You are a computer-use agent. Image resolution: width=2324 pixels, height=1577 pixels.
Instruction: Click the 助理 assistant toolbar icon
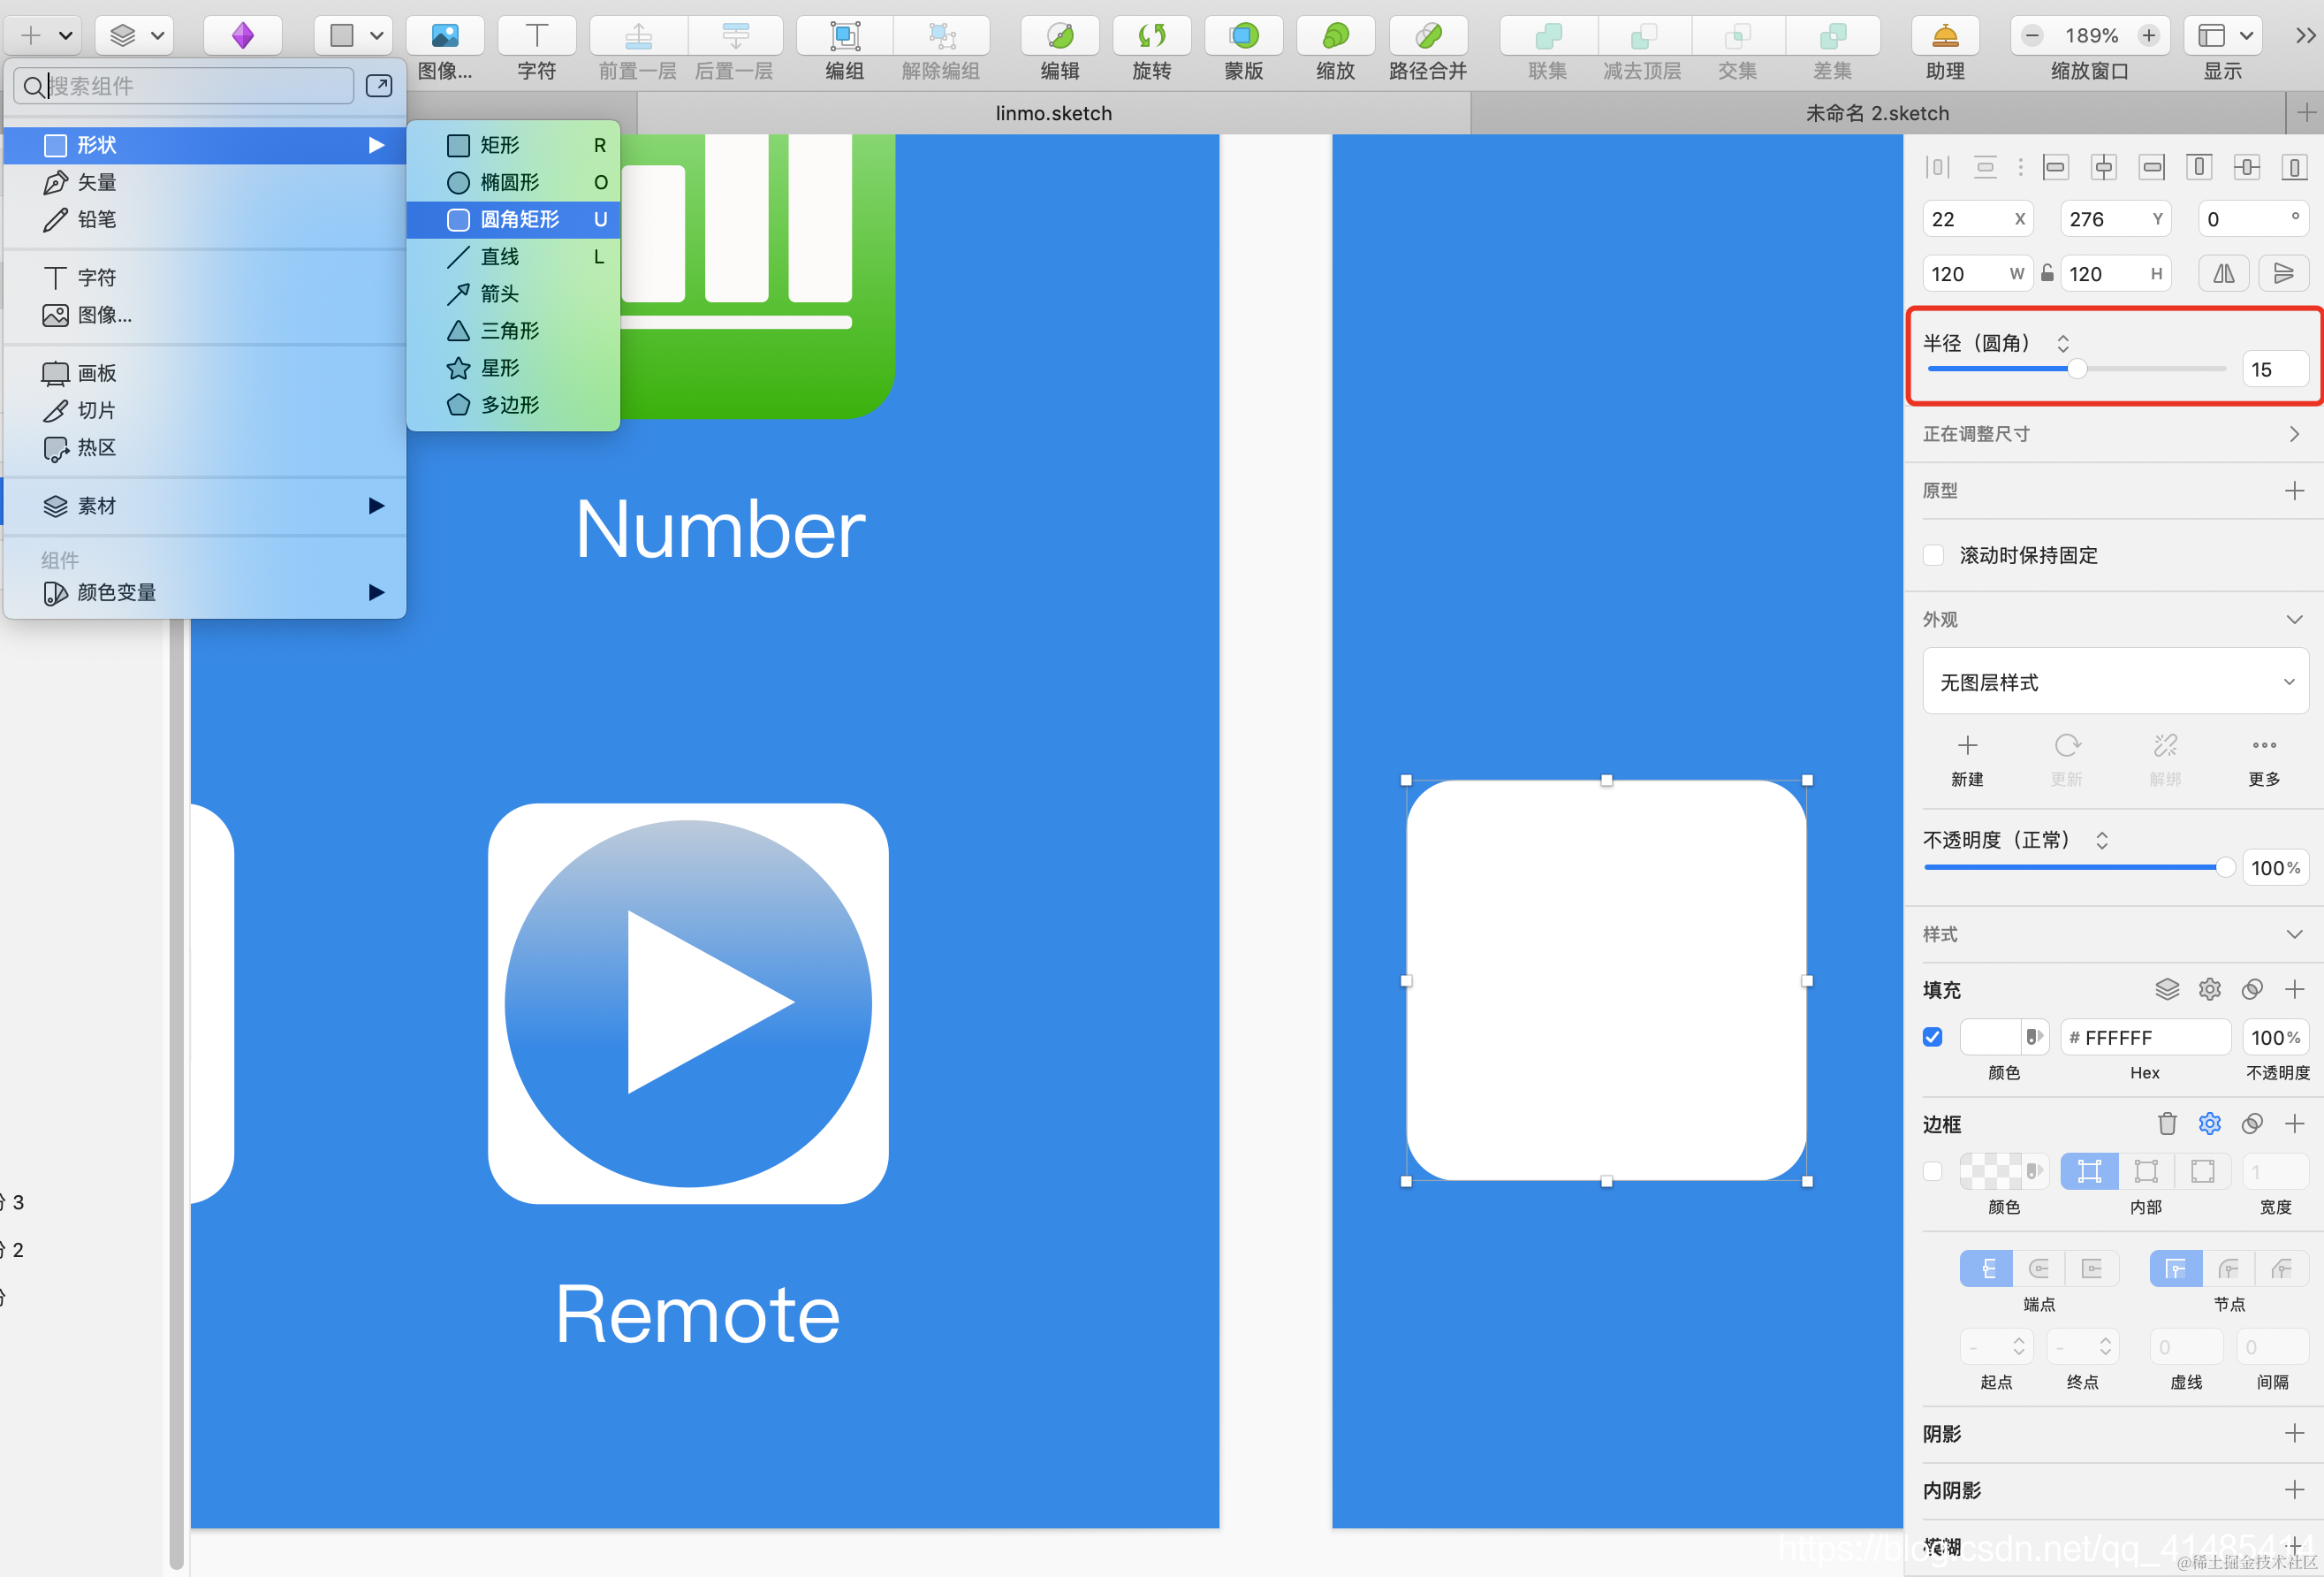click(1944, 37)
